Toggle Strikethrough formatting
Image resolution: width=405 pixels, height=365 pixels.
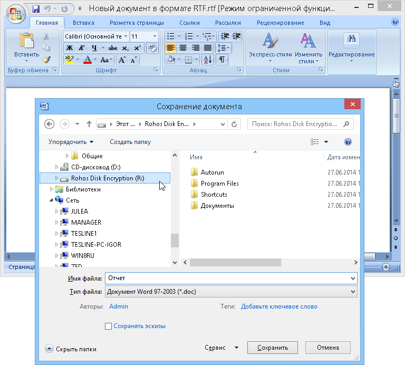(x=113, y=48)
